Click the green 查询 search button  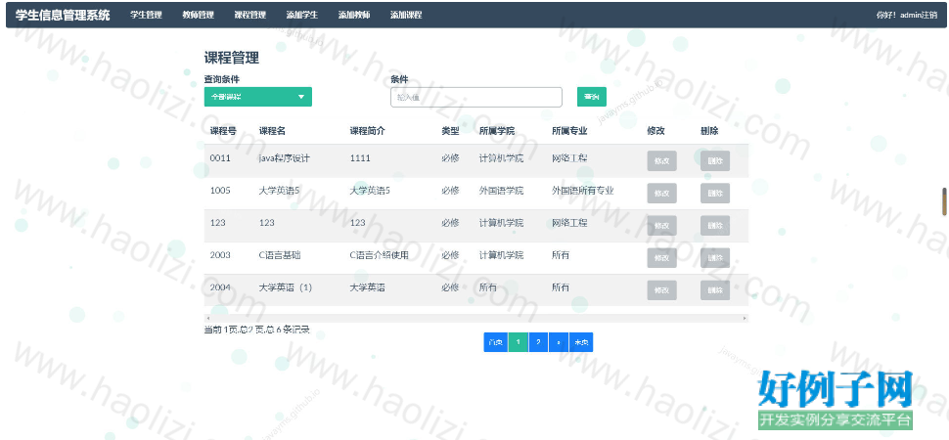pos(592,97)
